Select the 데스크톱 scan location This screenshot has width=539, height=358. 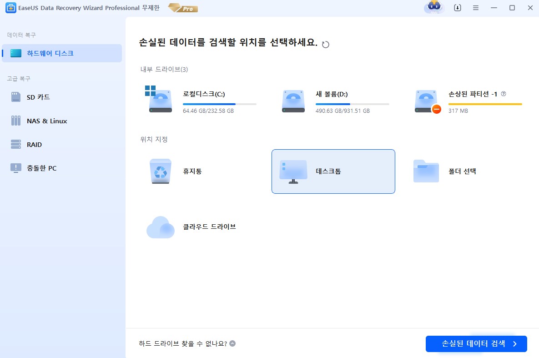(x=333, y=171)
